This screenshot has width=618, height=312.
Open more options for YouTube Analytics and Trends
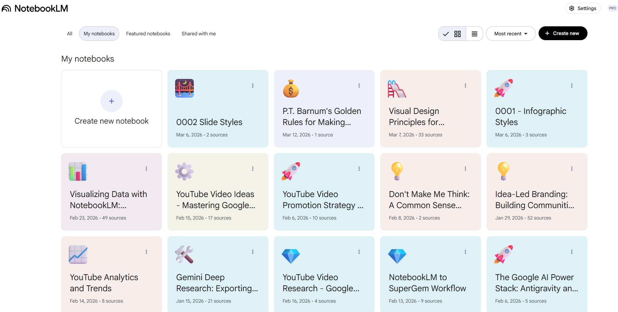coord(146,252)
